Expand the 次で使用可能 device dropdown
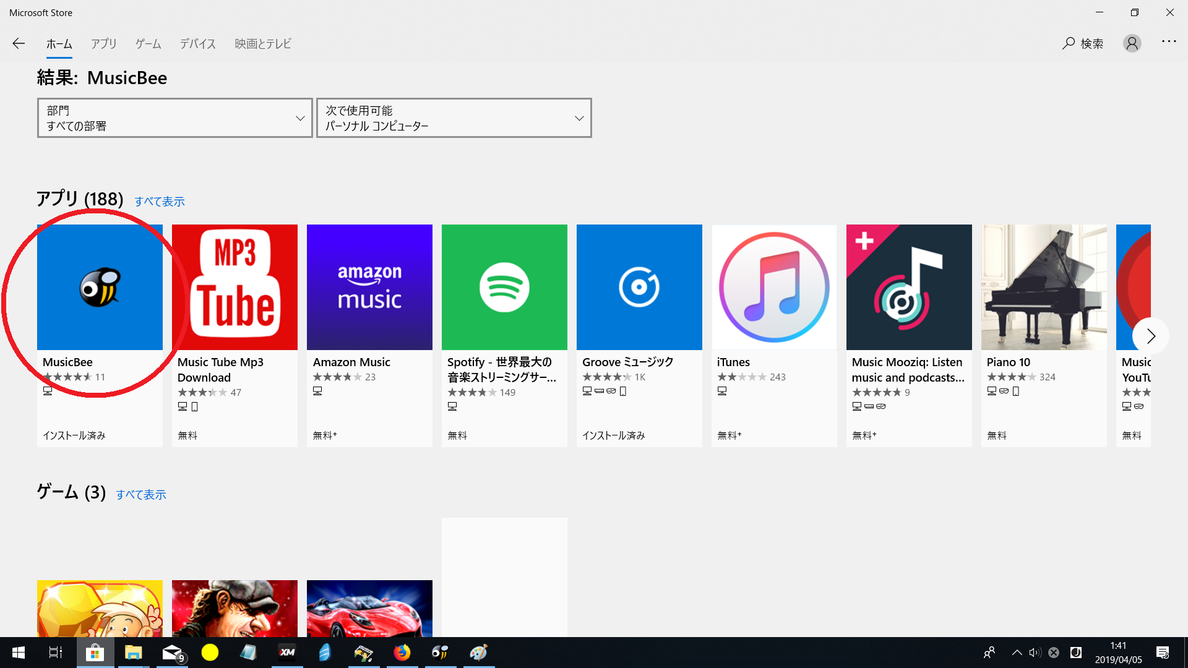 point(454,118)
